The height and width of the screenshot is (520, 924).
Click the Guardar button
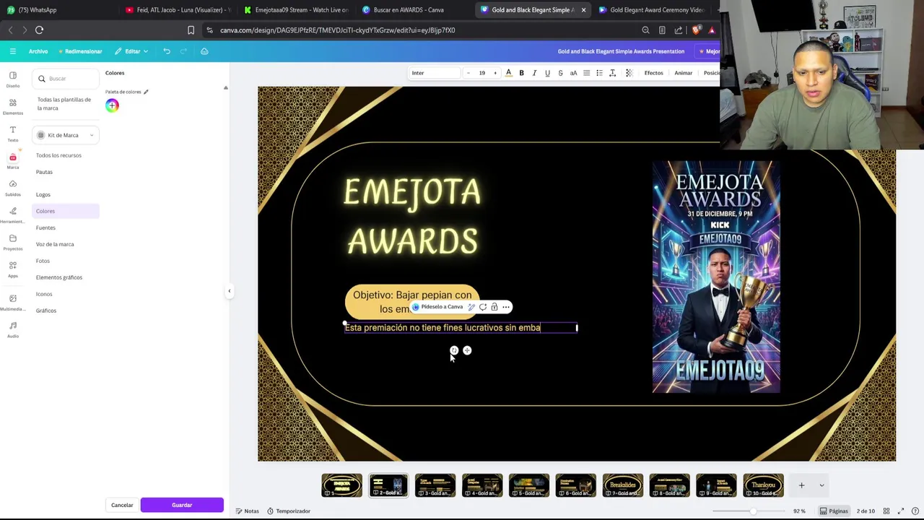click(182, 505)
